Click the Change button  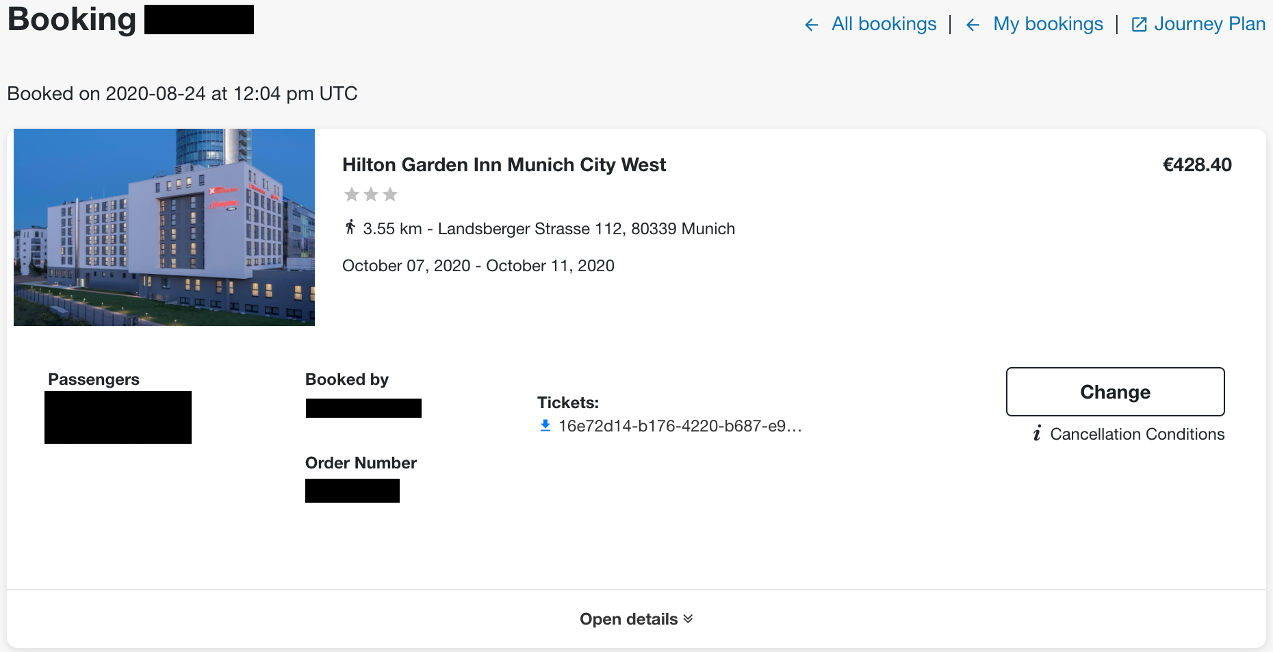click(x=1116, y=392)
